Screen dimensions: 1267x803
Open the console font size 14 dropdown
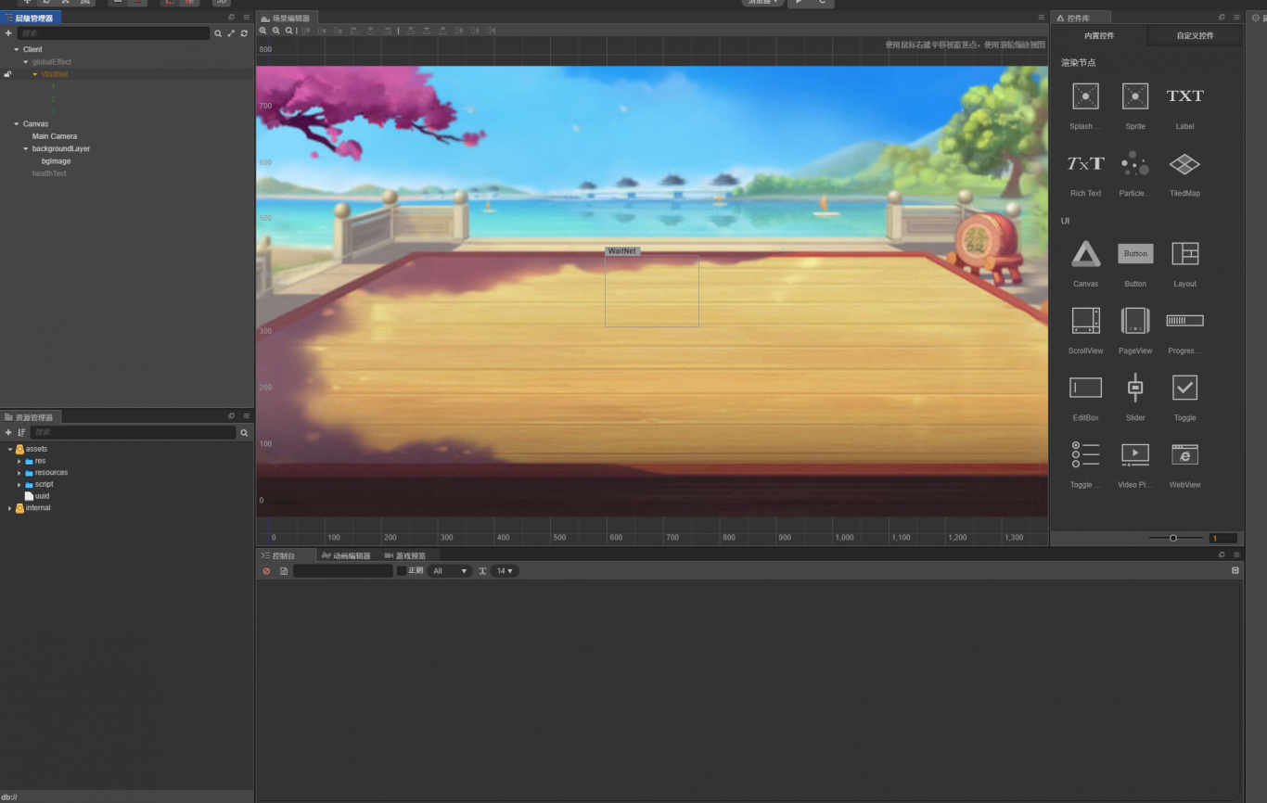point(505,571)
